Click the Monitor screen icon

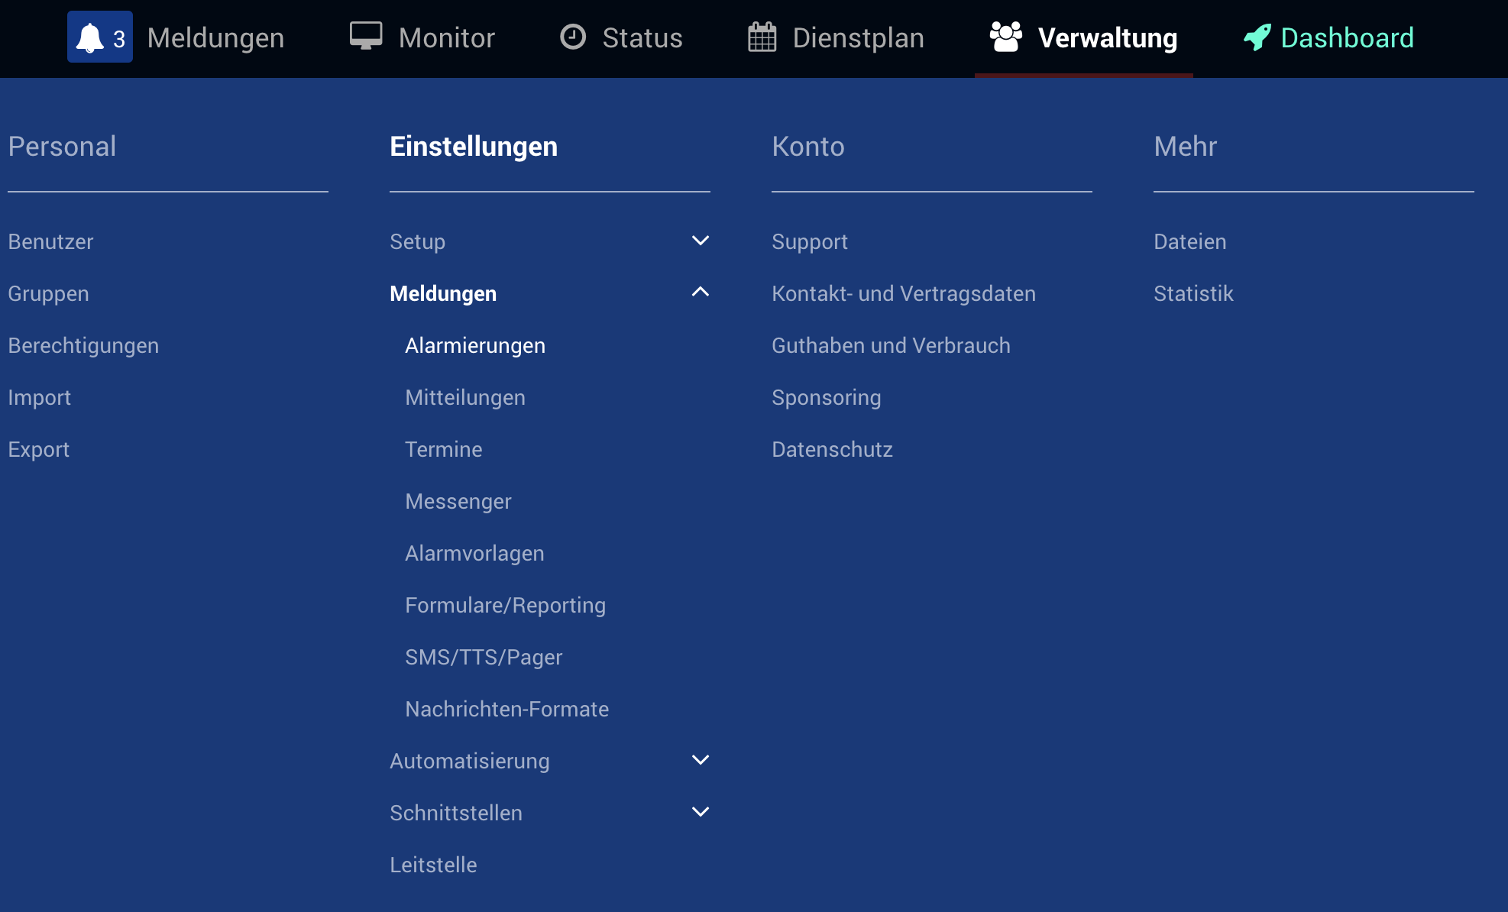point(366,37)
